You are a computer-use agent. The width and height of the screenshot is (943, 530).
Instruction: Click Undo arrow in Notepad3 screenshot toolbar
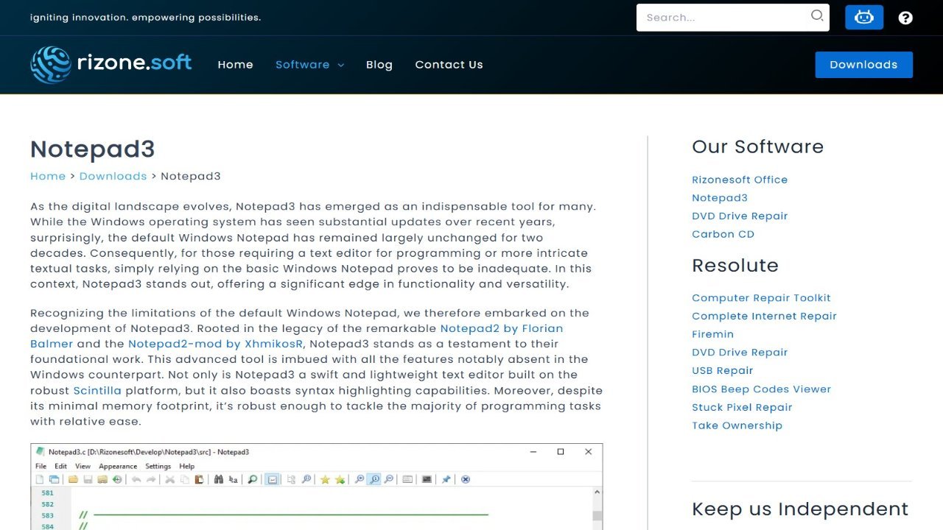coord(136,479)
